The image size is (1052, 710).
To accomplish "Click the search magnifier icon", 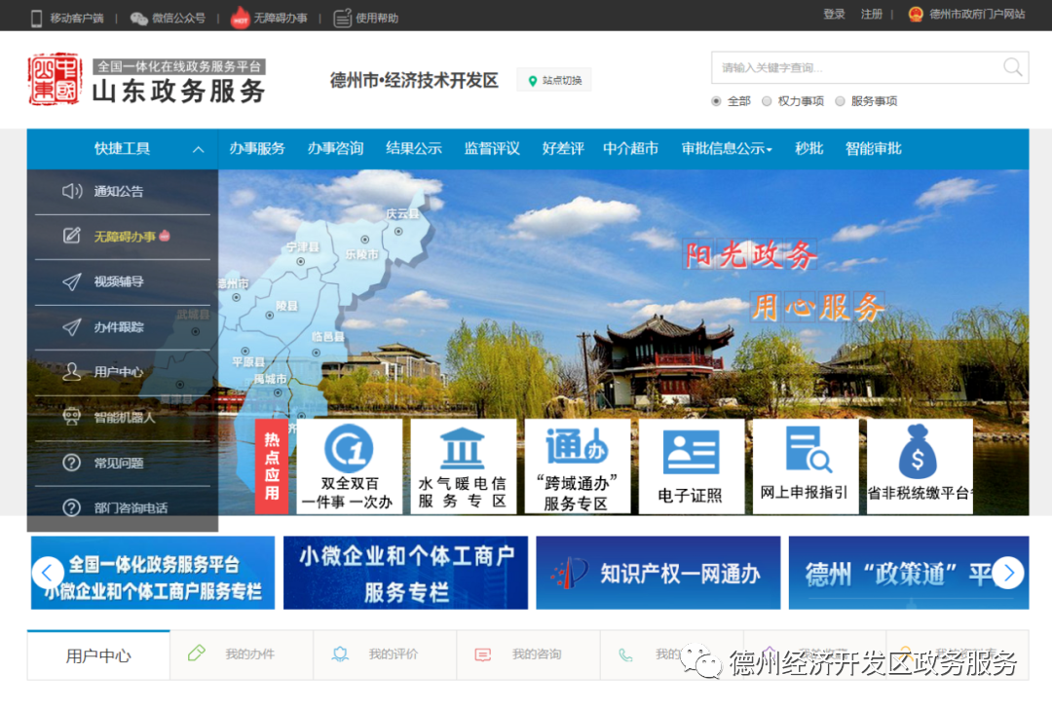I will [1012, 67].
